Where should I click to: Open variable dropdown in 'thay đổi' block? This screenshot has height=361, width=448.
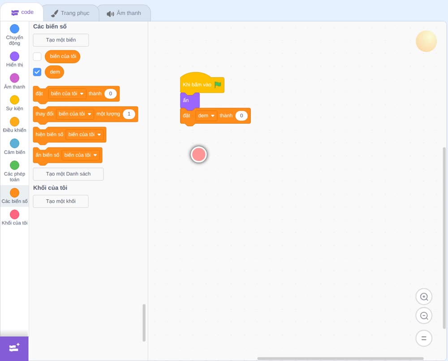point(75,114)
